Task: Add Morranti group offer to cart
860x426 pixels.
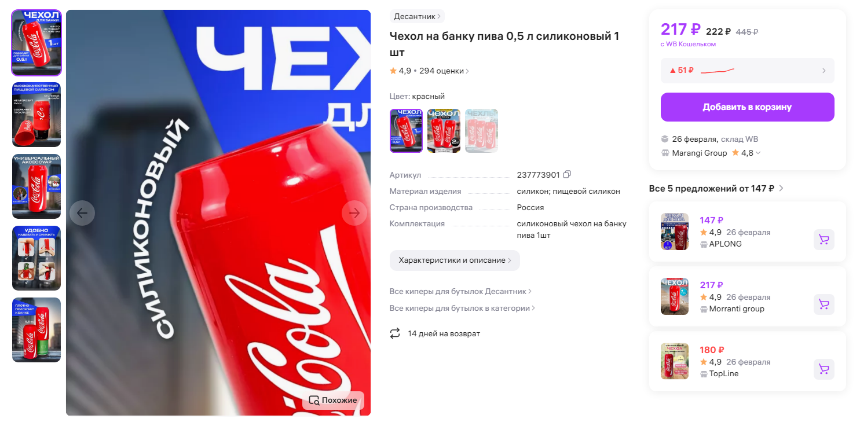Action: tap(824, 304)
